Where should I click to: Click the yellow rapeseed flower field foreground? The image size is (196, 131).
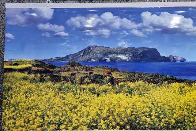click(98, 107)
